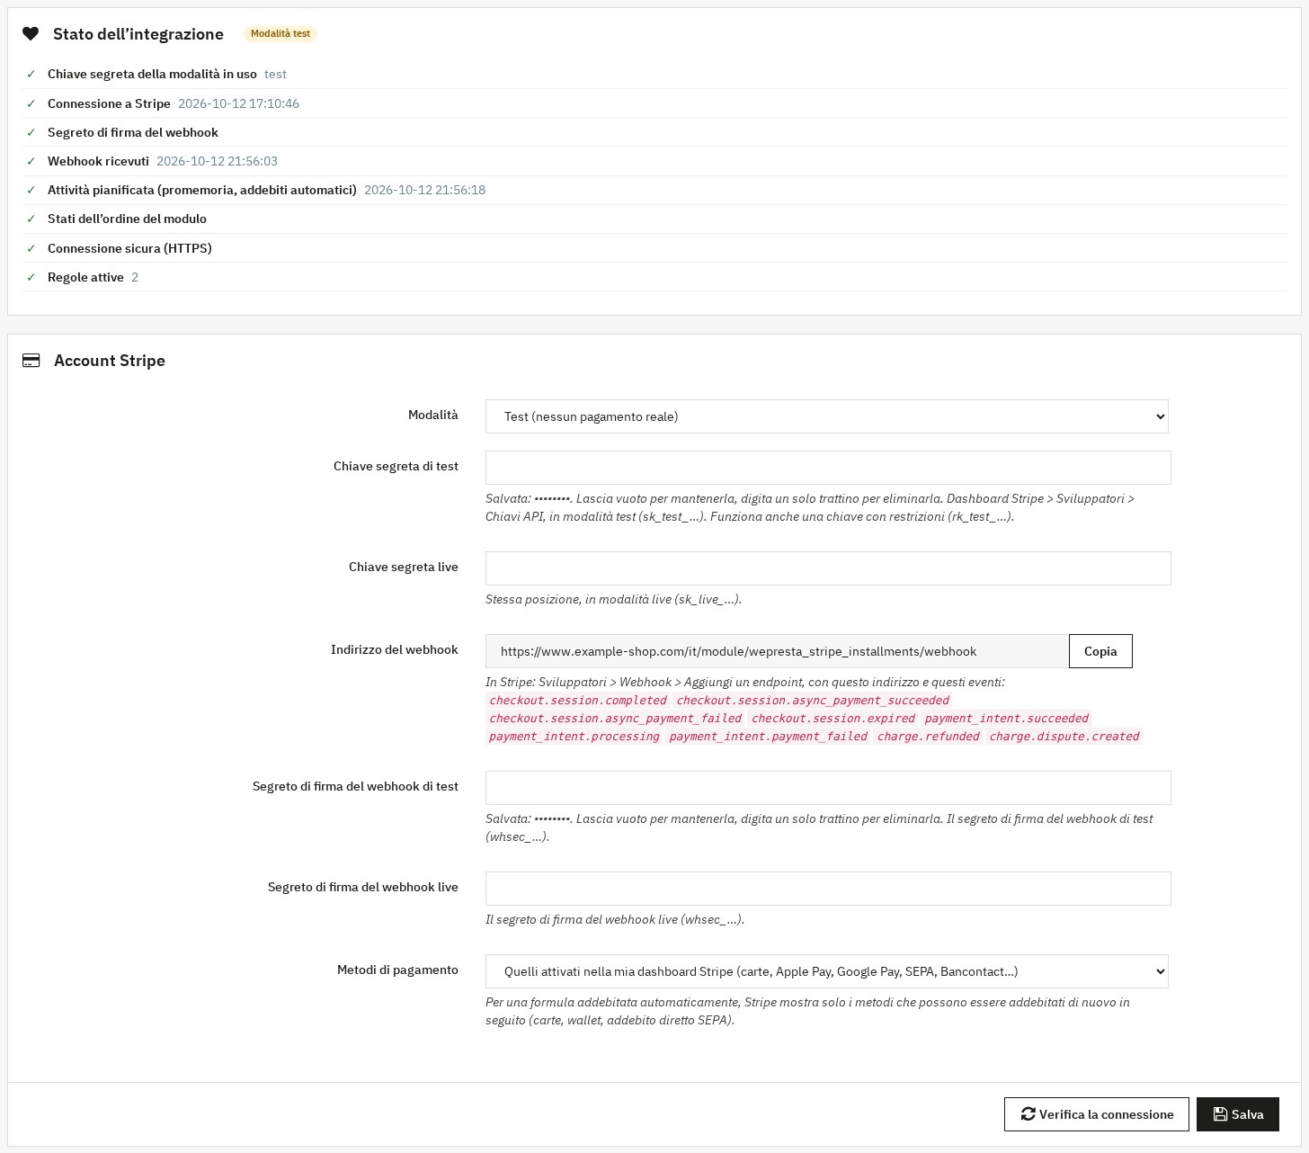Click the Segreto di firma del webhook status row

coord(654,132)
